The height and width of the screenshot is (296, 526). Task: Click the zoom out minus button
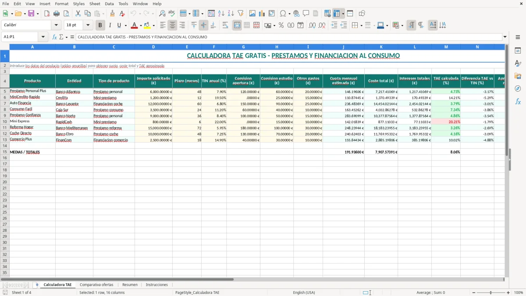(x=474, y=292)
